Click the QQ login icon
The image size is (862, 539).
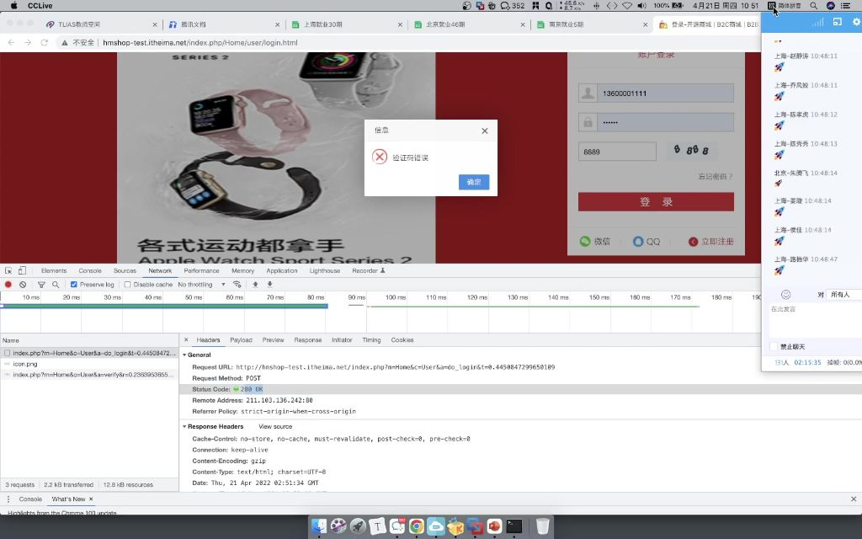pyautogui.click(x=638, y=241)
